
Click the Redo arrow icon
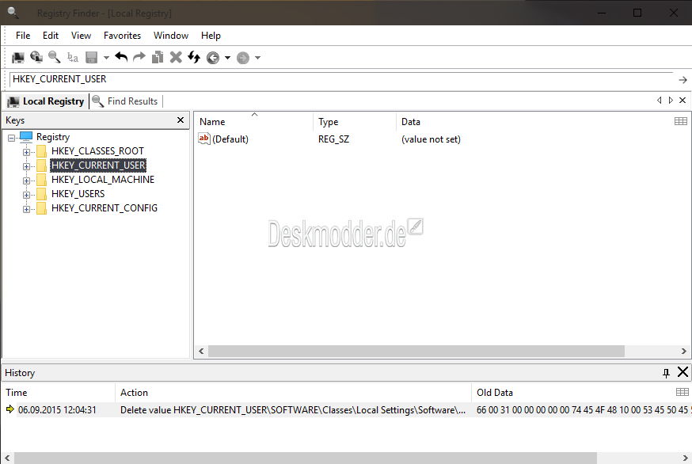tap(139, 57)
